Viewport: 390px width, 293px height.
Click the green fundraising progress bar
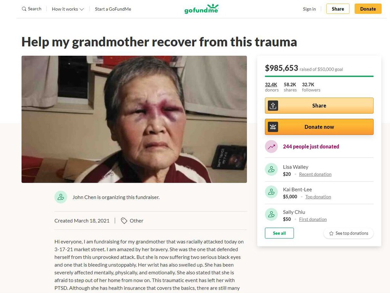pyautogui.click(x=319, y=76)
